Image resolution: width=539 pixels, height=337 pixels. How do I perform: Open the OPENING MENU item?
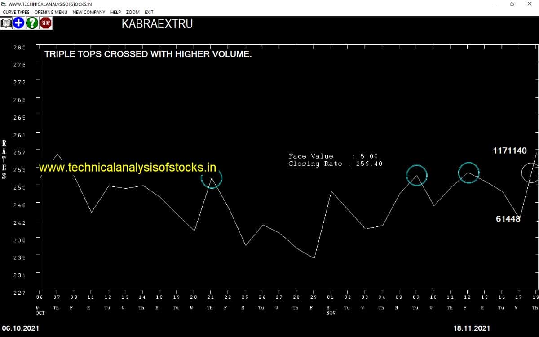[51, 12]
